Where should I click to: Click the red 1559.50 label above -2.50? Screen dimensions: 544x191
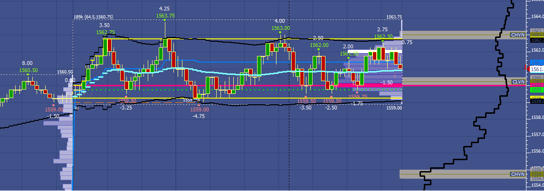332,101
